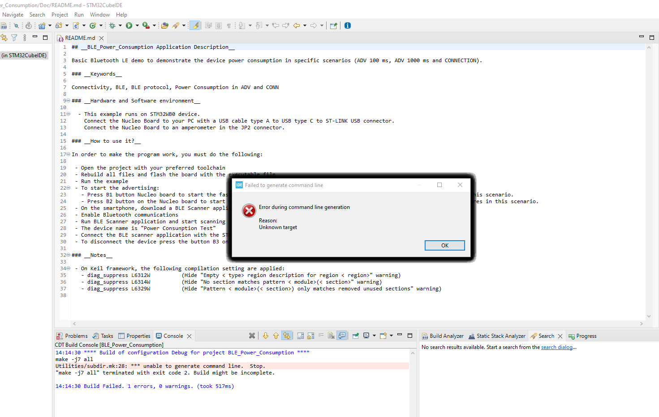This screenshot has width=659, height=417.
Task: Open the search dialog link
Action: [557, 347]
